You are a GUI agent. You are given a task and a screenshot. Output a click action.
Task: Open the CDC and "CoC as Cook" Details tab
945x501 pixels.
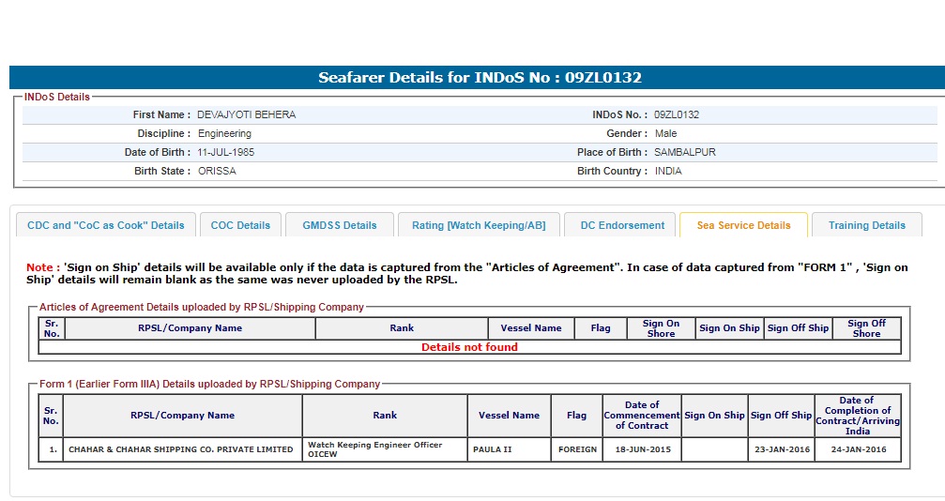point(106,225)
